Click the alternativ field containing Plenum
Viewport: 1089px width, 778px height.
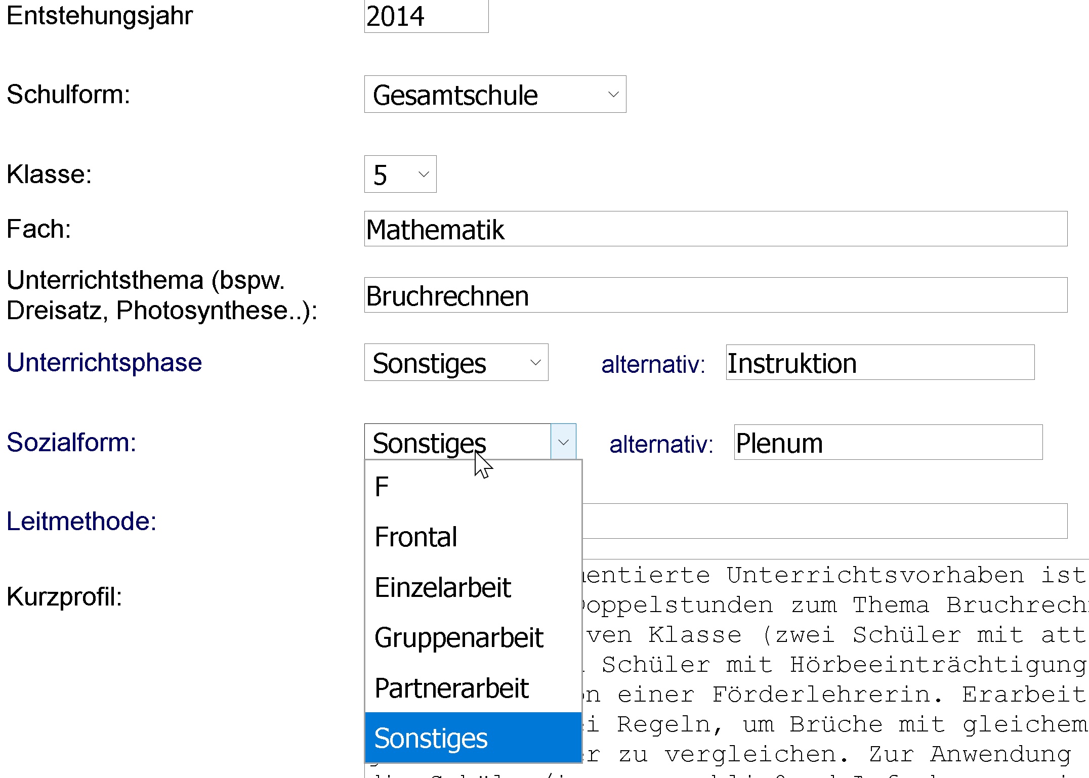click(x=888, y=443)
